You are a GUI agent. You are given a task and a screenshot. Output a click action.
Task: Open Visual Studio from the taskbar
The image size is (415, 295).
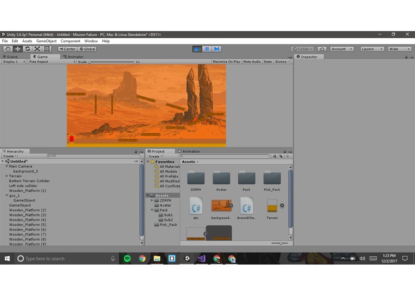click(x=202, y=259)
